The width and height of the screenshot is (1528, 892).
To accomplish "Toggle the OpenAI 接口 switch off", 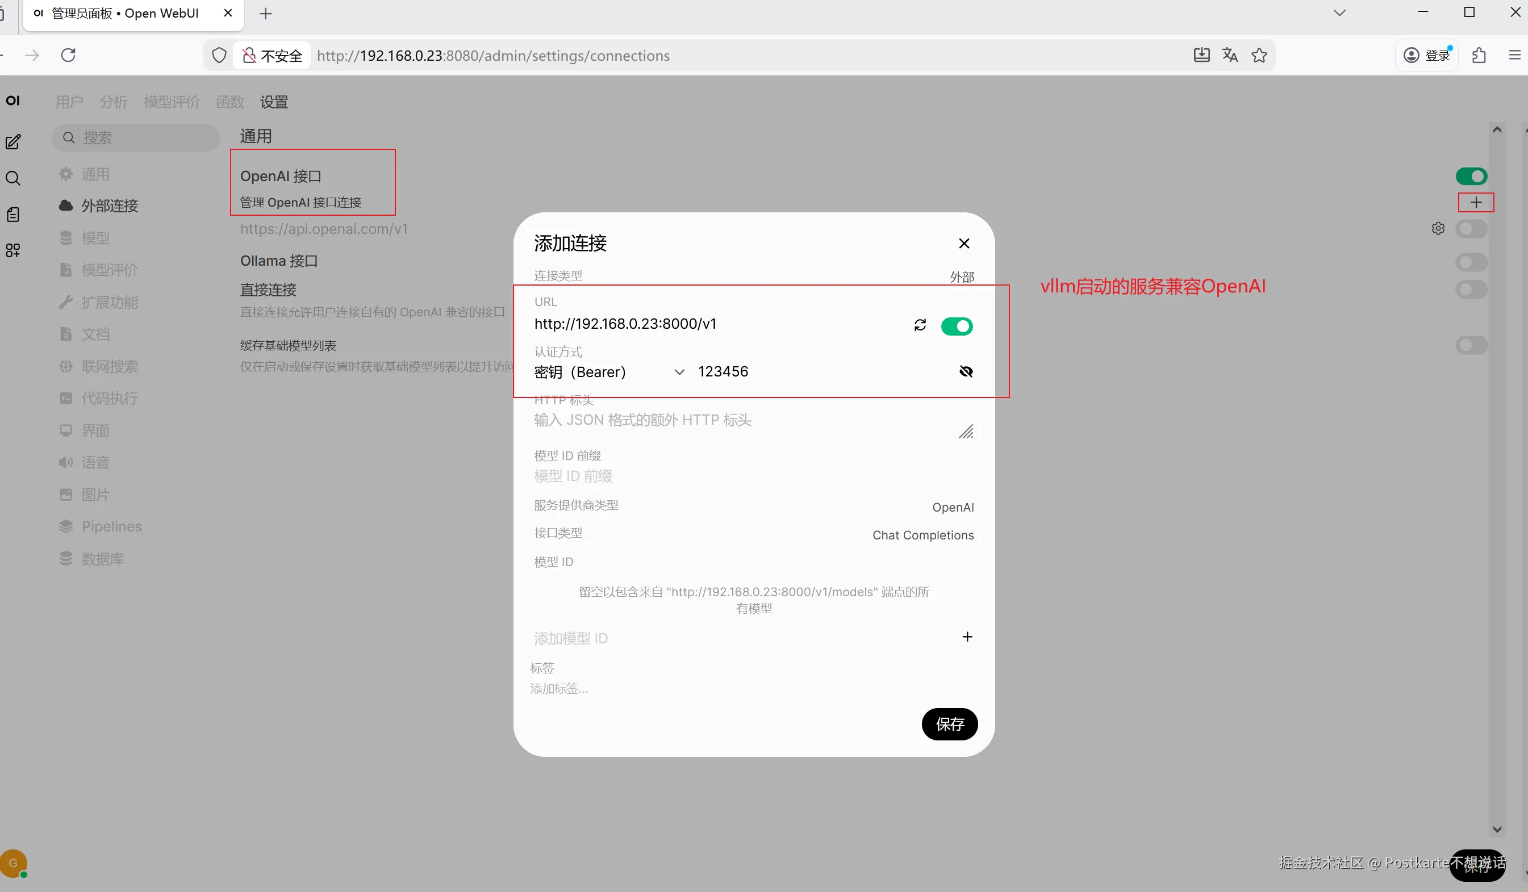I will (x=1471, y=177).
